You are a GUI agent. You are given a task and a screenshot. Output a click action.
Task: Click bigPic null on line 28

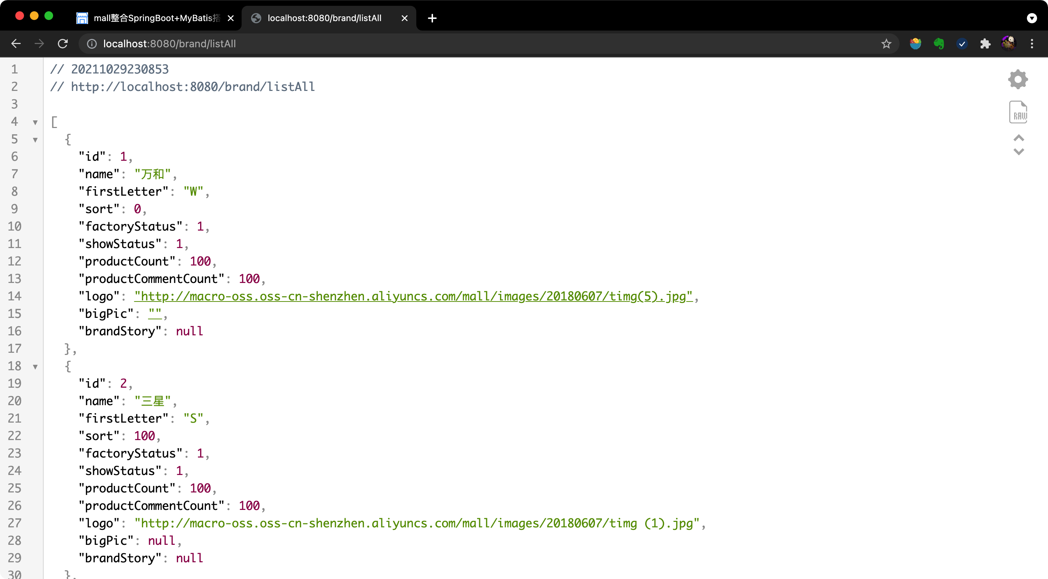[162, 541]
